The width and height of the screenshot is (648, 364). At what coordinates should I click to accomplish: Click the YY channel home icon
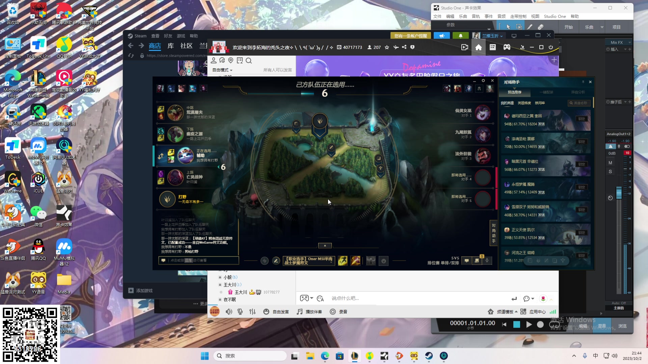pyautogui.click(x=479, y=47)
